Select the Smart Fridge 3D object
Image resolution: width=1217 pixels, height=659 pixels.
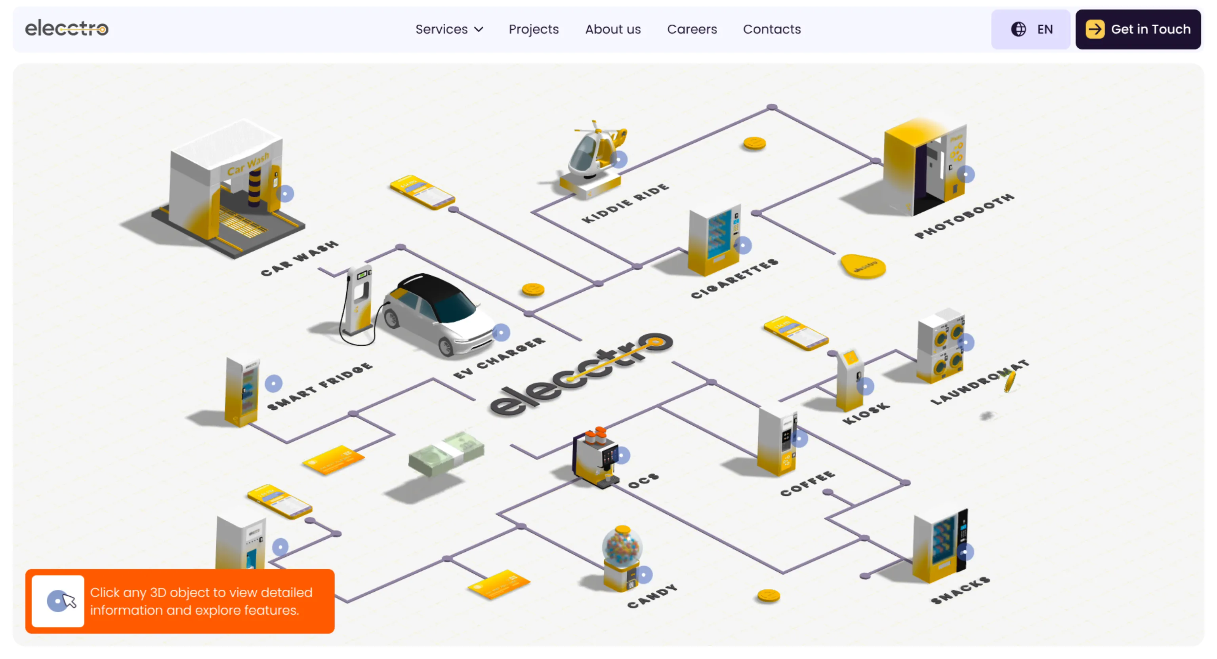242,392
